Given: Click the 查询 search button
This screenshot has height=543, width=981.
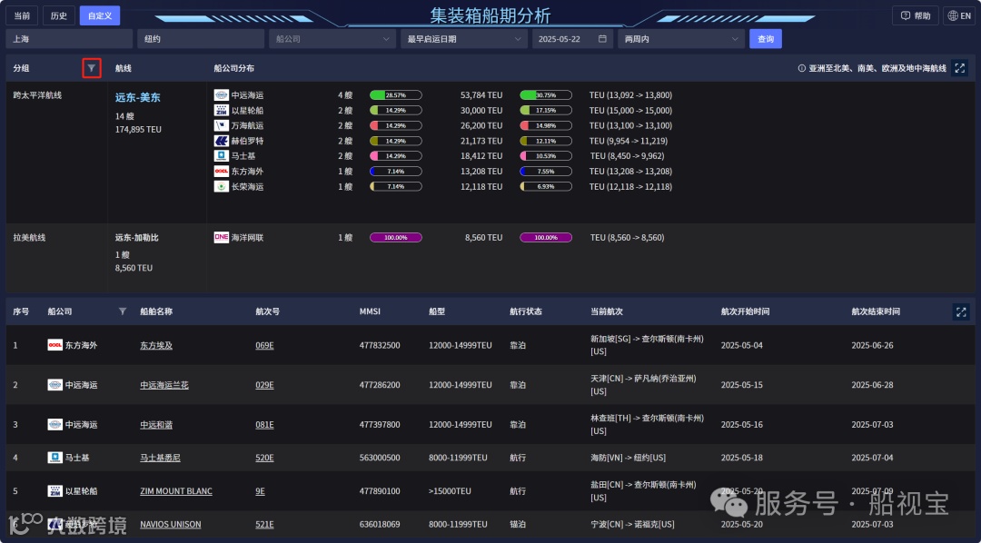Looking at the screenshot, I should point(766,39).
